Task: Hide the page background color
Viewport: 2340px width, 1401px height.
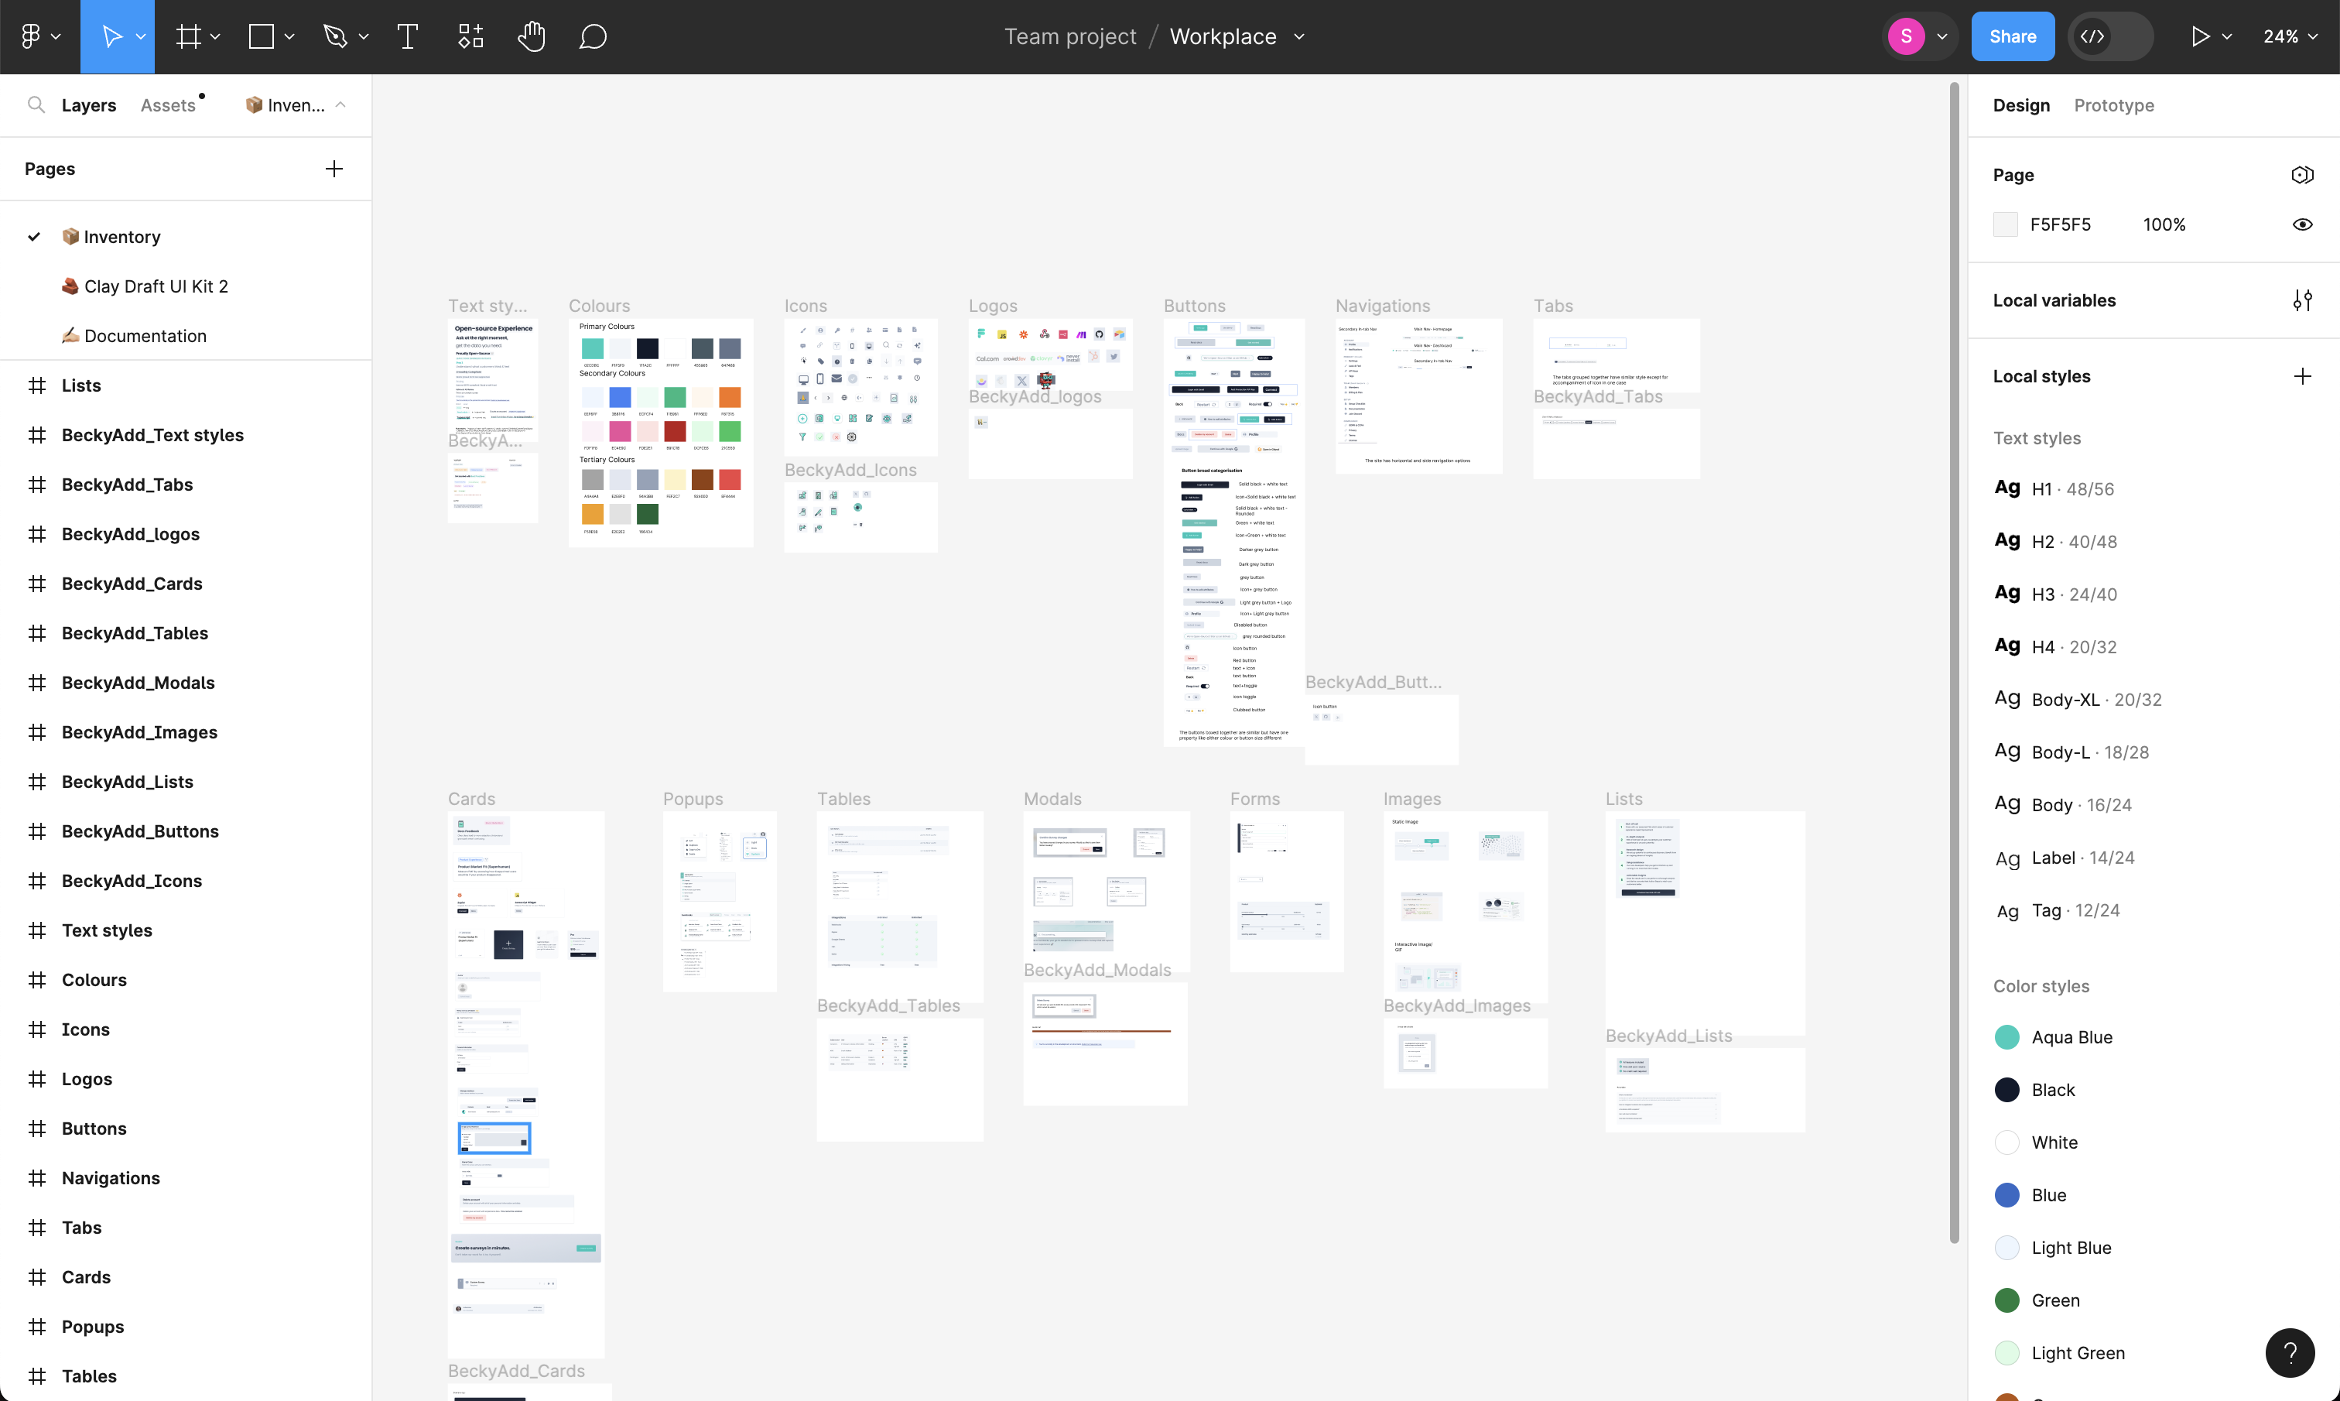Action: click(x=2303, y=224)
